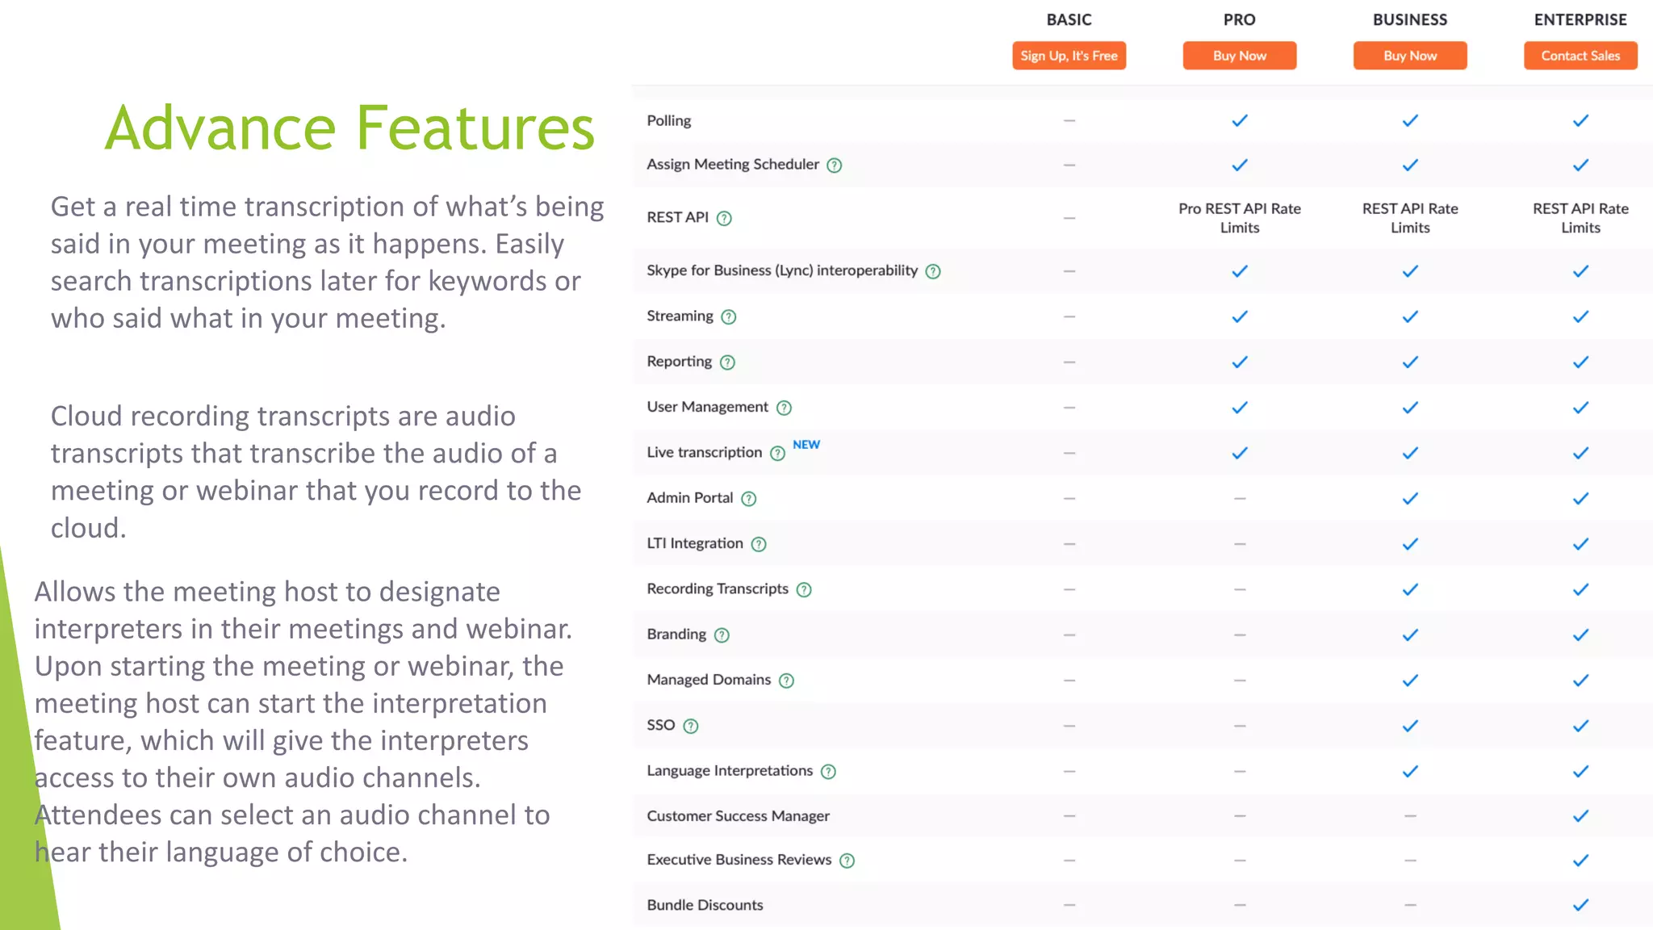The image size is (1653, 930).
Task: Click Buy Now under BUSINESS plan
Action: pos(1410,56)
